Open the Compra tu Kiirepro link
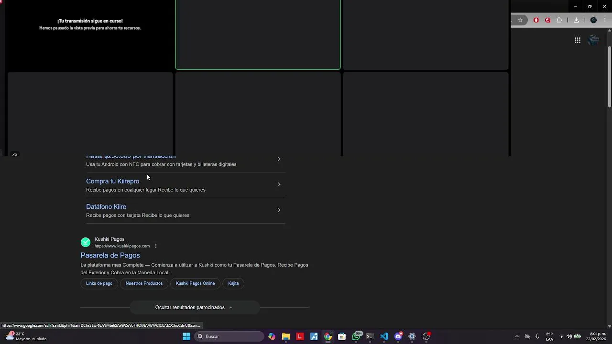The width and height of the screenshot is (612, 344). (112, 181)
